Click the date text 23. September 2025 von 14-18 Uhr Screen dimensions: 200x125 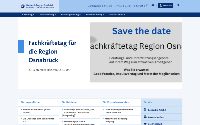tap(49, 70)
